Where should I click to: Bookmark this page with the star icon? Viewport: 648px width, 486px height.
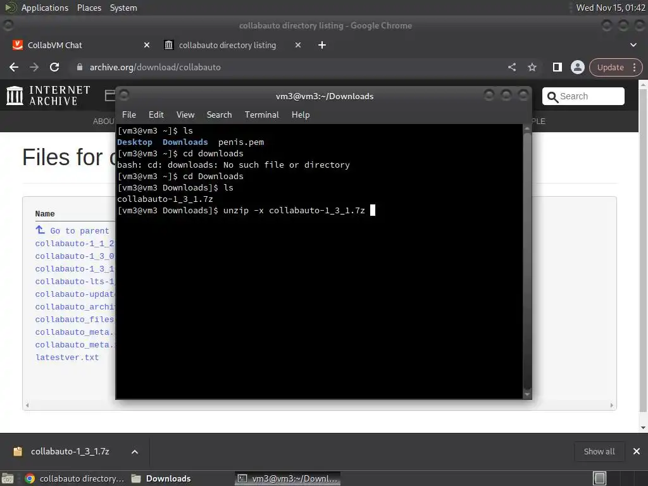532,67
